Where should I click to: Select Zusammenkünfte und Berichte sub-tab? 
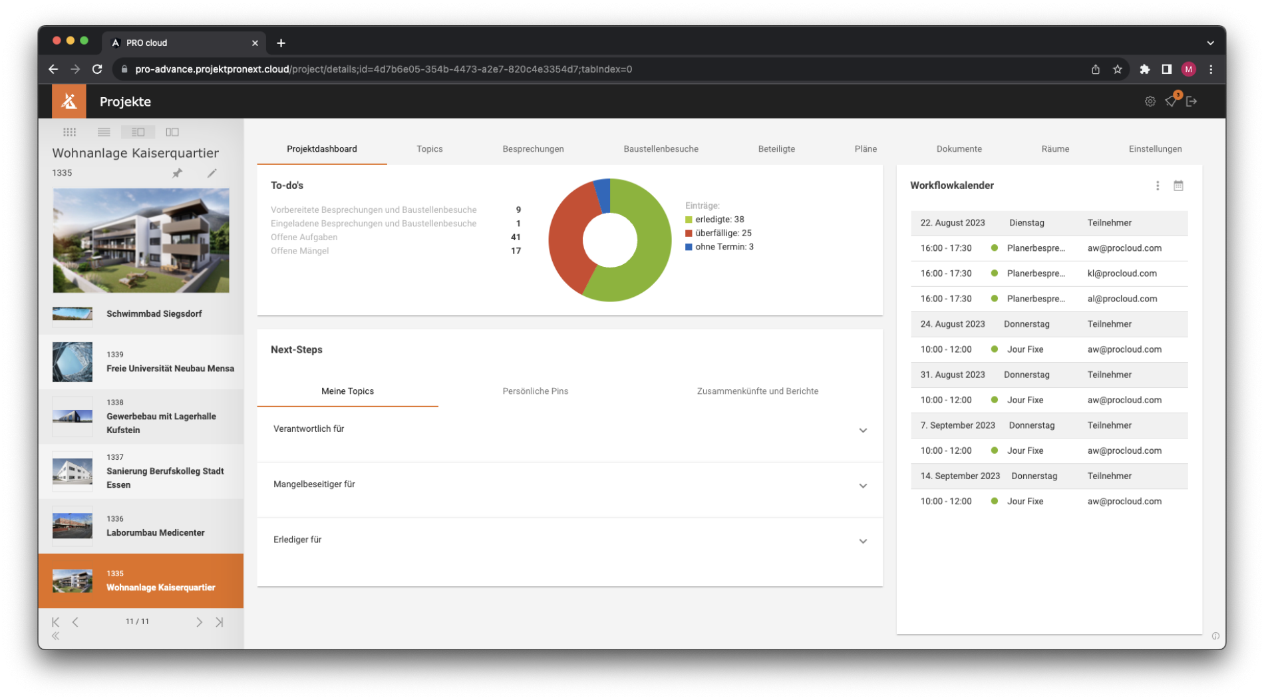click(757, 391)
